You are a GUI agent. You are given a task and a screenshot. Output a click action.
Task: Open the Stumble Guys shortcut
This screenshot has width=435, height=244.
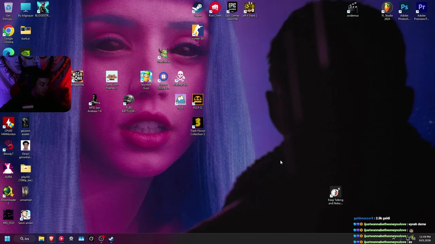pyautogui.click(x=146, y=80)
